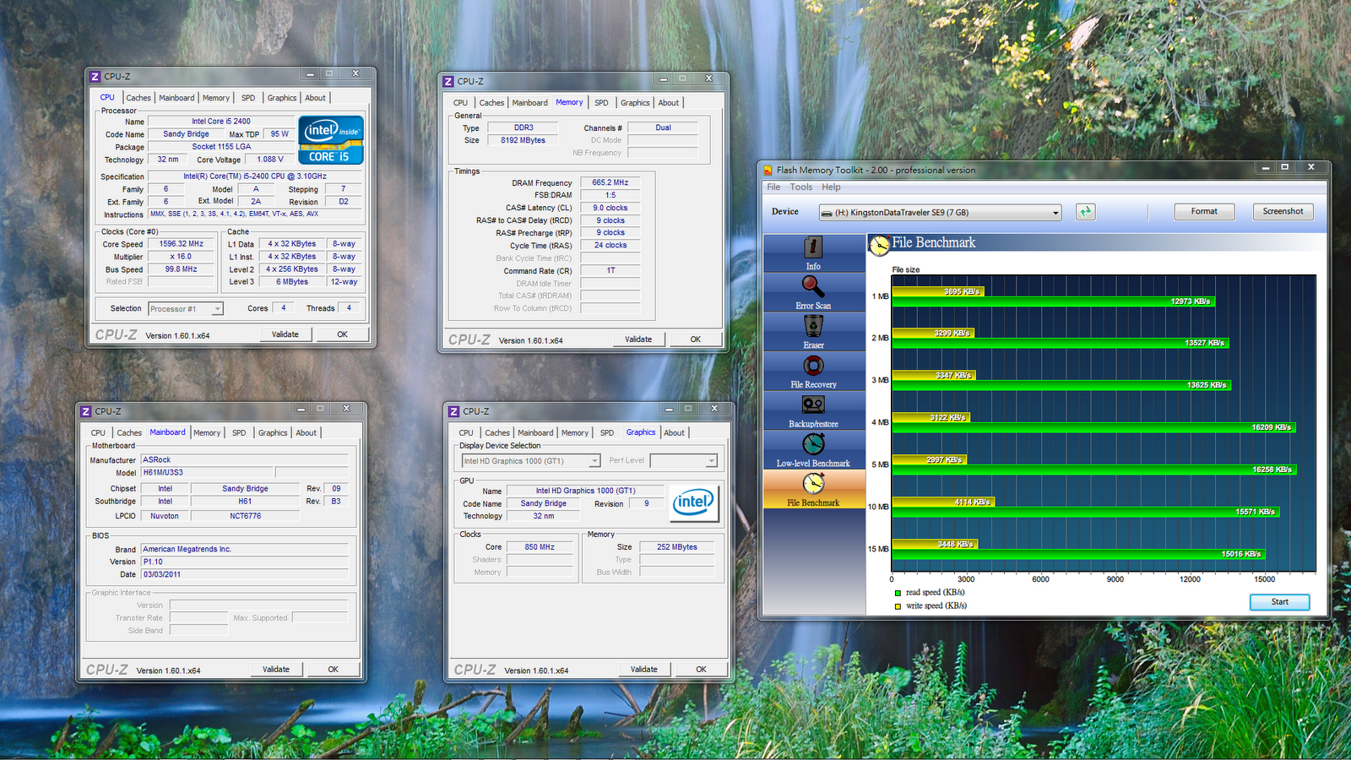Select the CPU tab in the Mainboard-tab window
Screen dimensions: 1351x760
pos(99,433)
